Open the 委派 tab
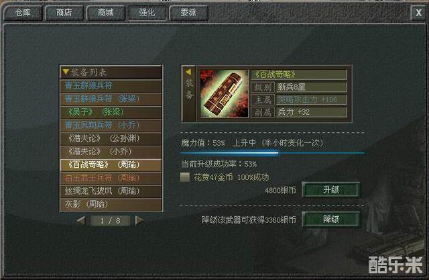The image size is (429, 280). (x=188, y=13)
